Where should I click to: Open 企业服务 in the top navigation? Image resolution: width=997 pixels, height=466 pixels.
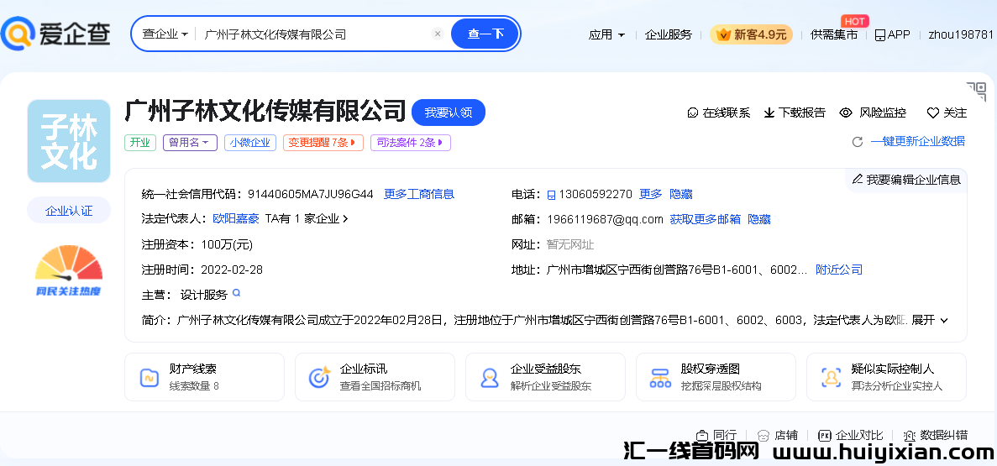pos(669,34)
